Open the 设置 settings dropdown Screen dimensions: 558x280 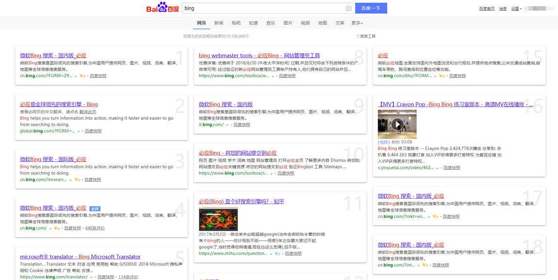pos(515,8)
